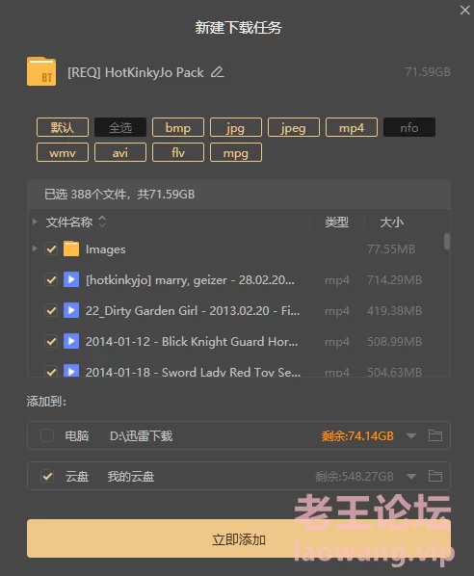Viewport: 474px width, 576px height.
Task: Enable the computer download location checkbox
Action: [47, 435]
